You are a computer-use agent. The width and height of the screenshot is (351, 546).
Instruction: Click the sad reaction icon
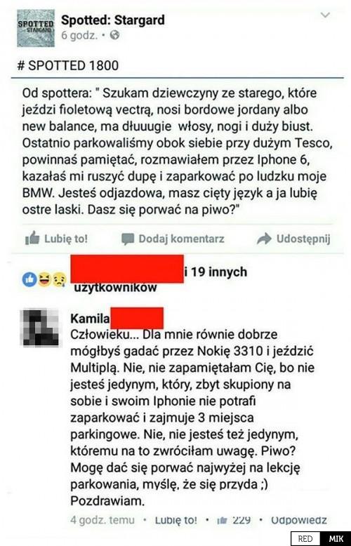tap(59, 279)
